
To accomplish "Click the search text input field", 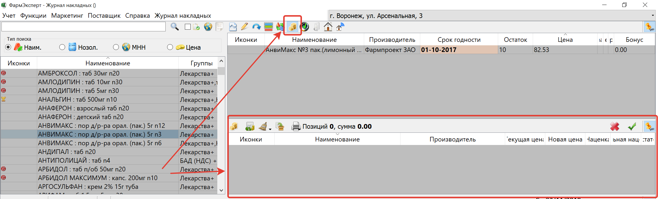I will click(x=84, y=27).
